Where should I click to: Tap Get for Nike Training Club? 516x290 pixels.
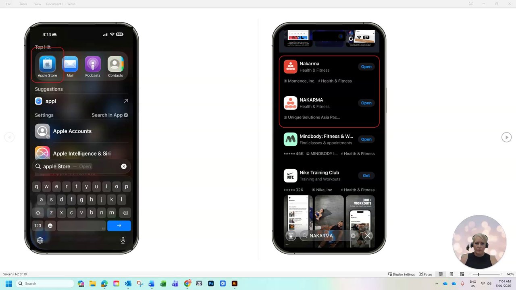pyautogui.click(x=366, y=176)
